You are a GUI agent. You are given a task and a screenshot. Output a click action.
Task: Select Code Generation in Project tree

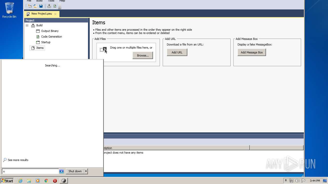coord(52,37)
